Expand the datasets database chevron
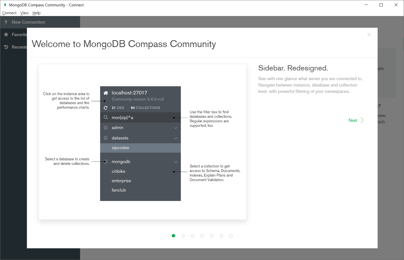404x260 pixels. tap(176, 138)
